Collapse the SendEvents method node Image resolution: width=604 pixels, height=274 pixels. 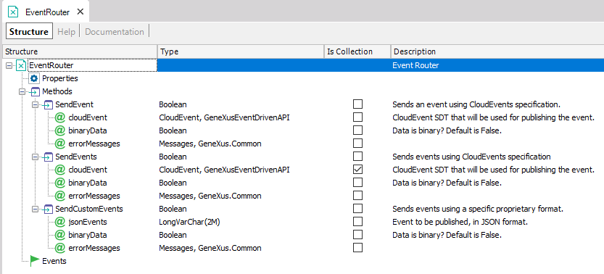[36, 157]
